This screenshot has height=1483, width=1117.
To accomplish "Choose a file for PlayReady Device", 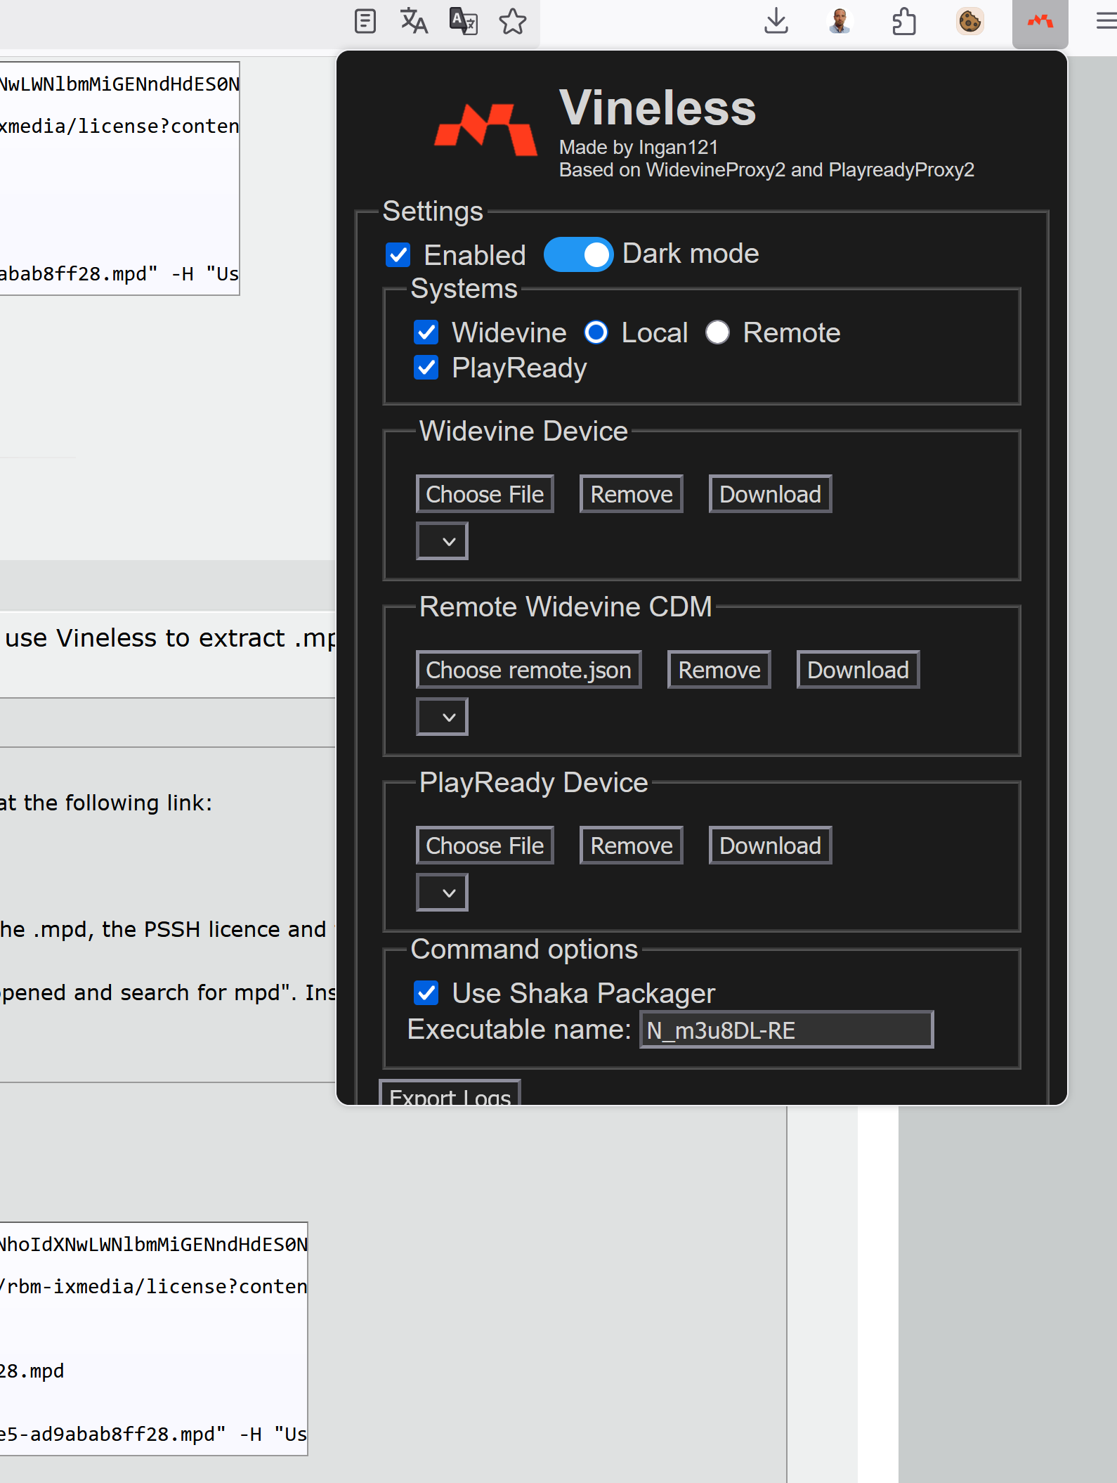I will click(485, 846).
